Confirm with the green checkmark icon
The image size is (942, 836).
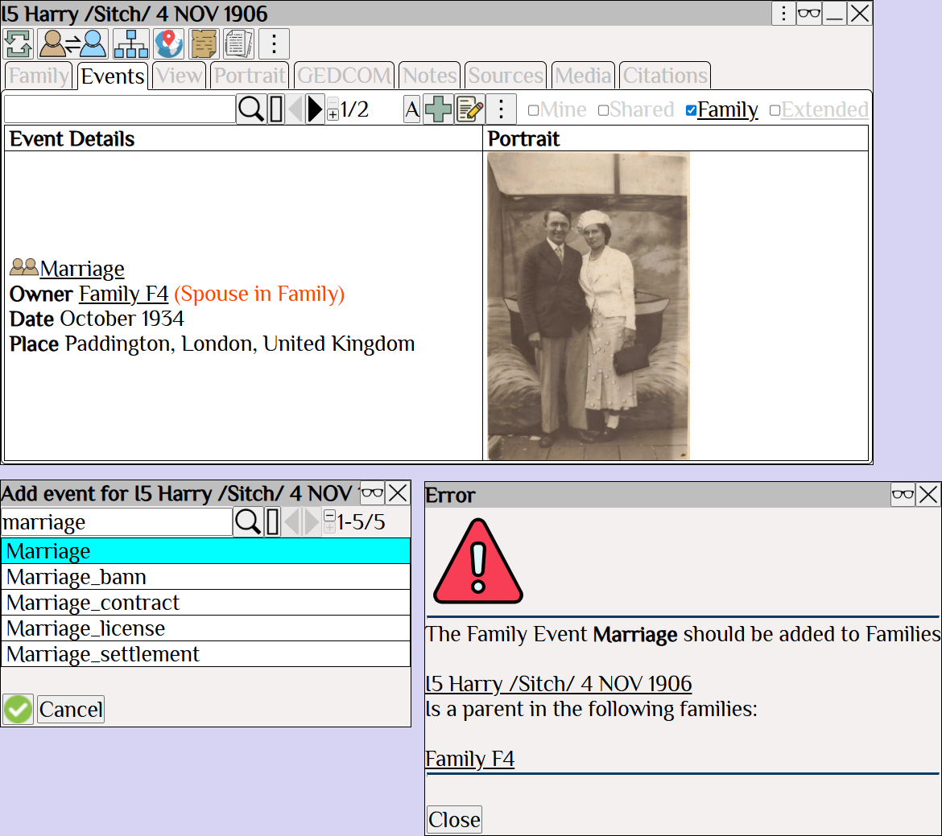coord(18,710)
